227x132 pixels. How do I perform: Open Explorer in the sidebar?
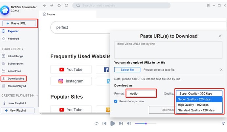pos(13,31)
